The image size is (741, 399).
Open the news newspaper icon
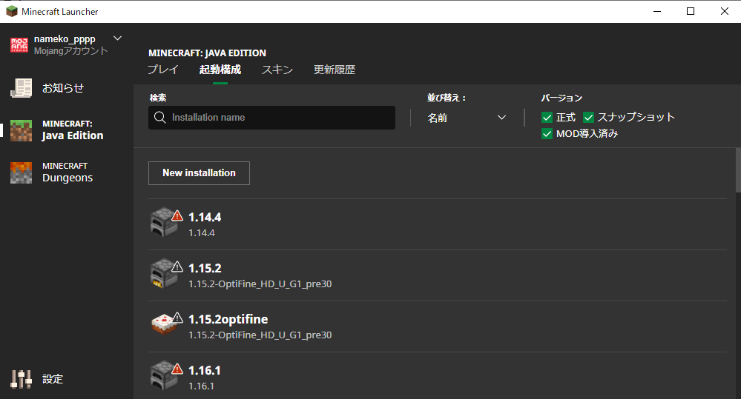click(x=22, y=88)
